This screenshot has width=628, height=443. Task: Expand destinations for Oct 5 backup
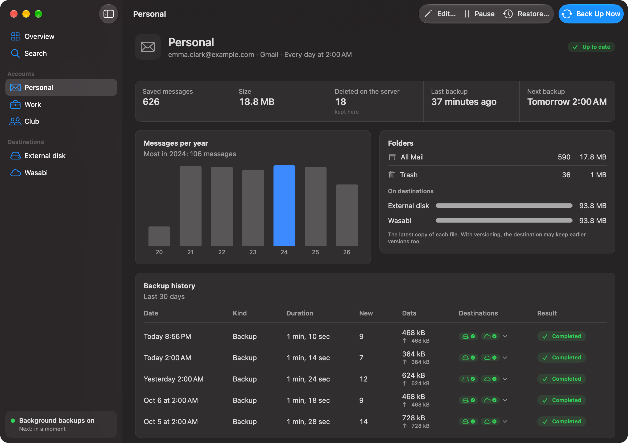pos(505,421)
